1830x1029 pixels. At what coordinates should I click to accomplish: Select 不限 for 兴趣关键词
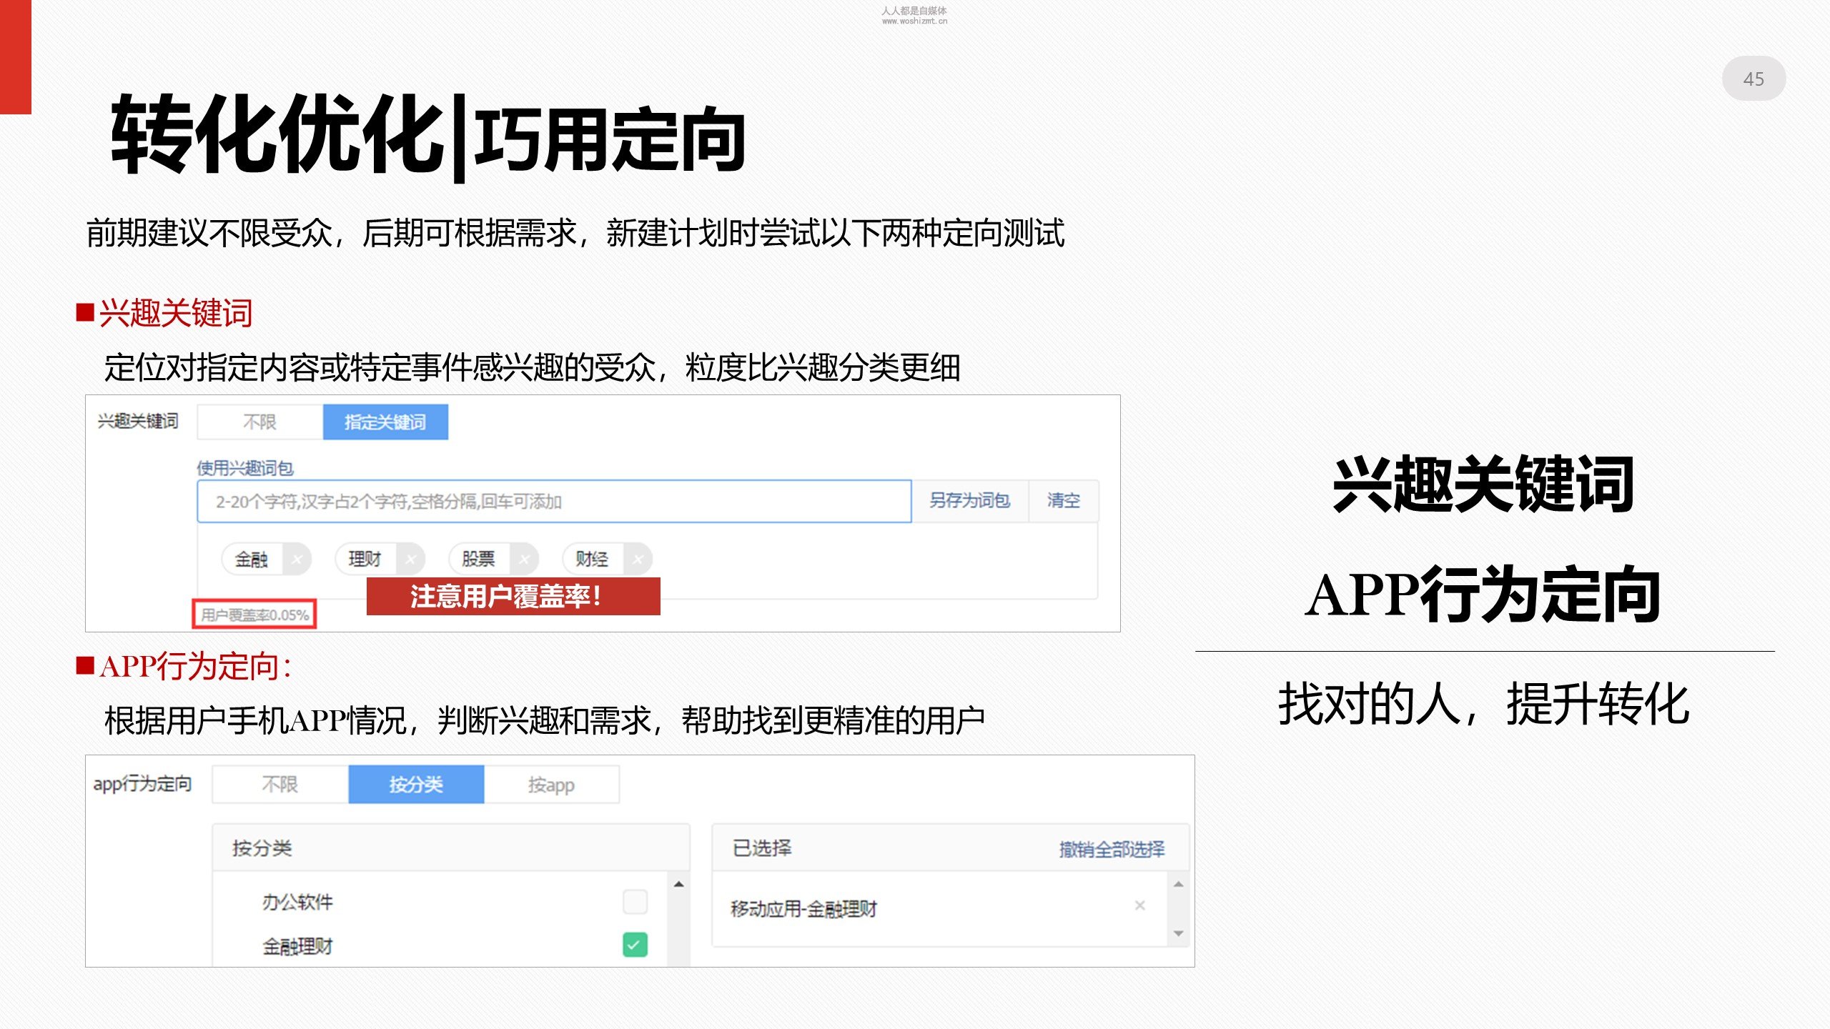[x=259, y=422]
